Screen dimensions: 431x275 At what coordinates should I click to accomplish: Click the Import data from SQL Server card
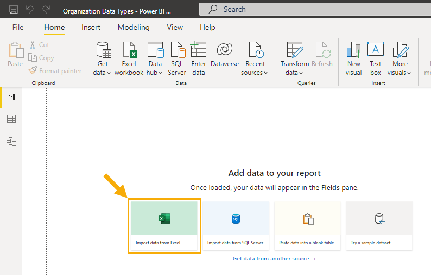pyautogui.click(x=236, y=226)
